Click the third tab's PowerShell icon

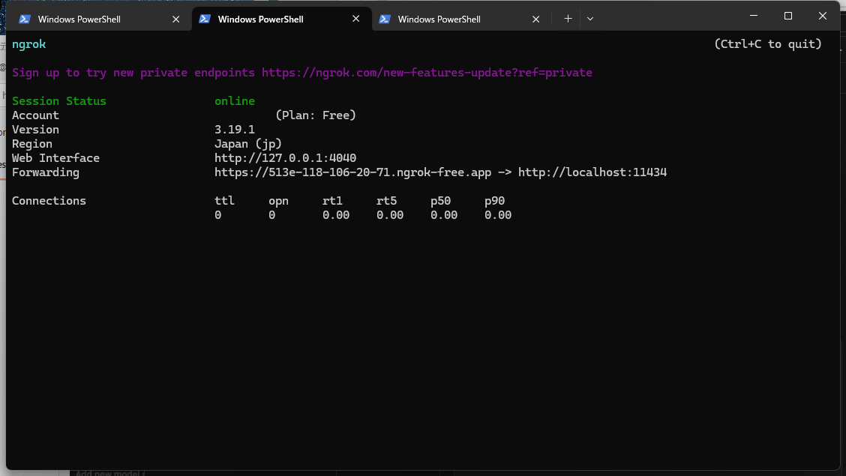click(385, 19)
